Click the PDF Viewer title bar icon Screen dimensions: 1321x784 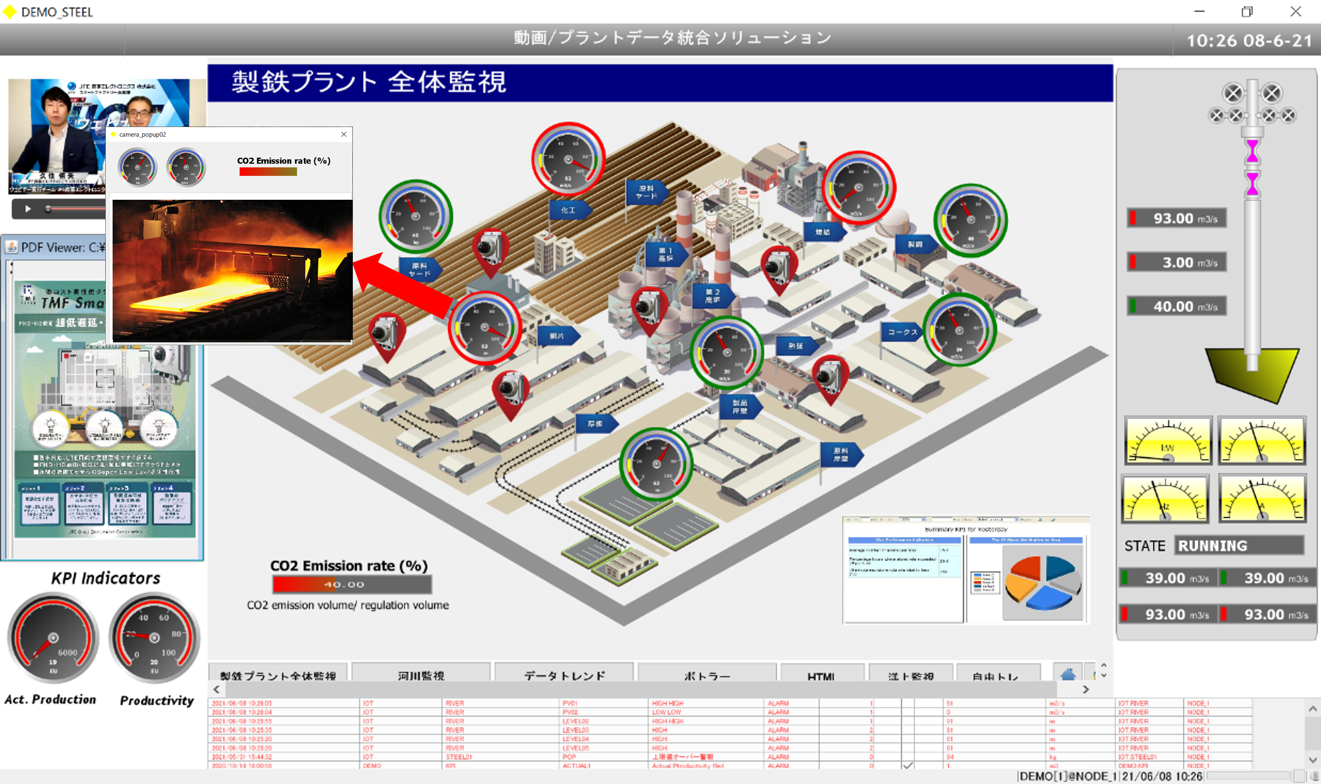(13, 247)
